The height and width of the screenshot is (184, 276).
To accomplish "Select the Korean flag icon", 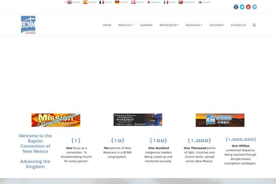I will (200, 2).
